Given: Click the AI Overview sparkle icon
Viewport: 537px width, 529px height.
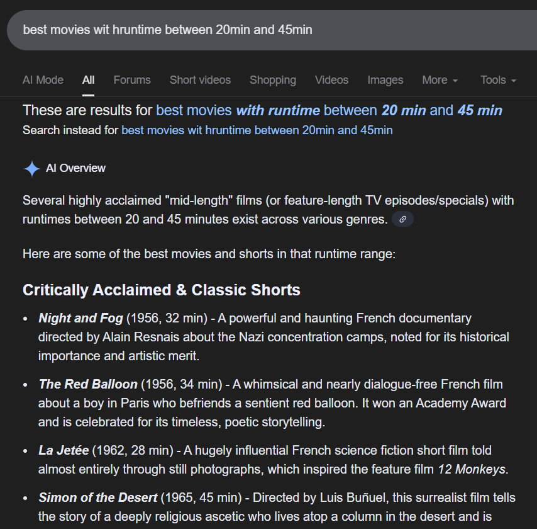Looking at the screenshot, I should click(32, 169).
